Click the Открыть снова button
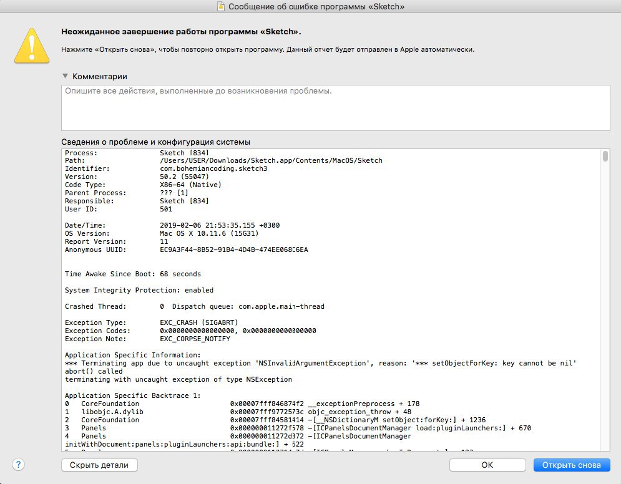Viewport: 621px width, 484px height. [572, 465]
